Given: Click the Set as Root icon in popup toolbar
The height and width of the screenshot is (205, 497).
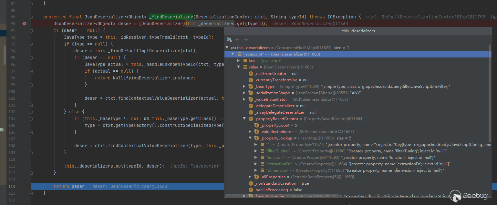Looking at the screenshot, I should click(x=229, y=39).
